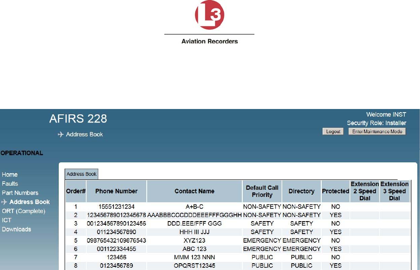Open Part Numbers in the sidebar
420x270 pixels.
pos(20,192)
